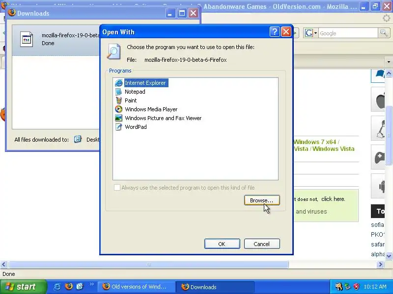This screenshot has height=294, width=393.
Task: Select Windows Picture and Fax Viewer
Action: pyautogui.click(x=163, y=118)
